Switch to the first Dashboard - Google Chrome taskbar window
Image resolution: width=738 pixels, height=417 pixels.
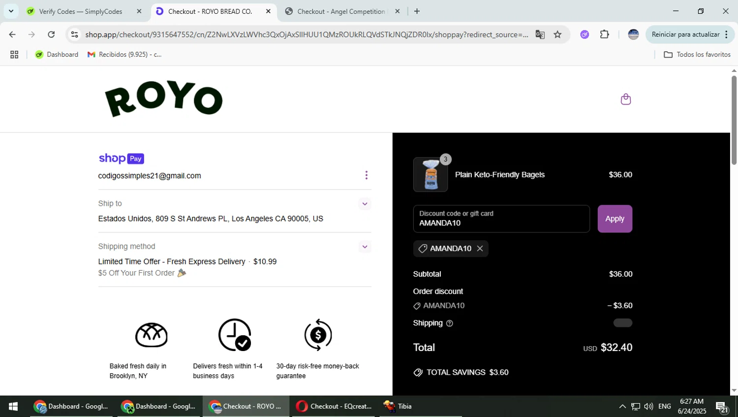pos(71,406)
